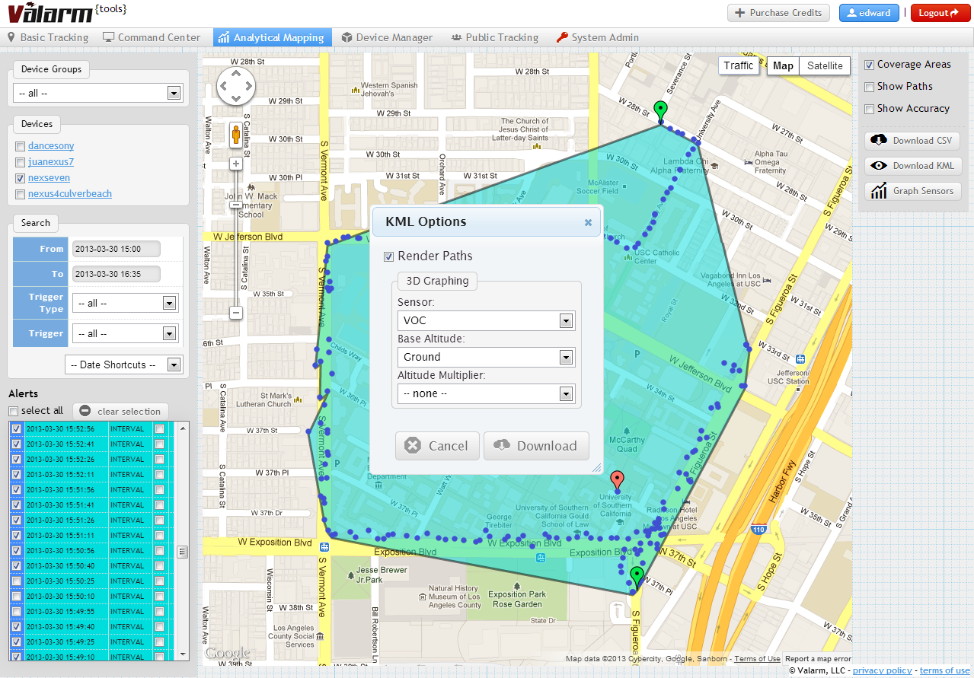Open the Base Altitude dropdown
This screenshot has width=974, height=678.
486,357
